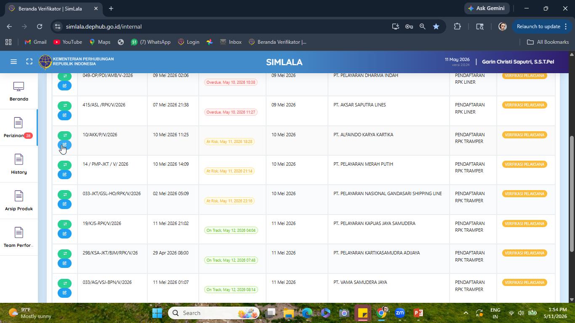Open History in the sidebar
The width and height of the screenshot is (575, 323).
(x=19, y=164)
